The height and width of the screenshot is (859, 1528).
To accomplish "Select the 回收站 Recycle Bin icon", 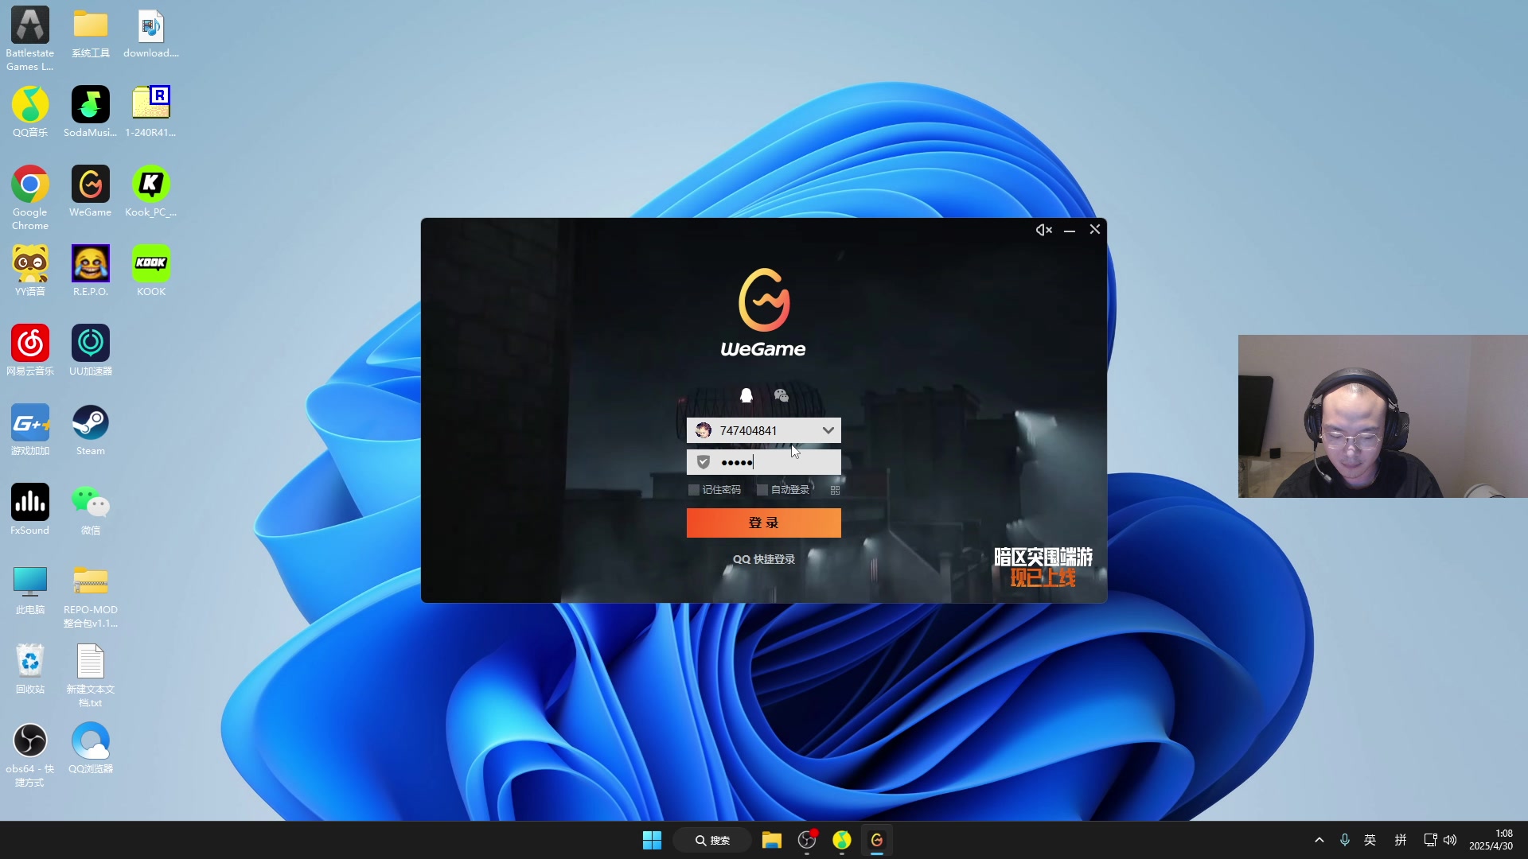I will click(x=30, y=669).
